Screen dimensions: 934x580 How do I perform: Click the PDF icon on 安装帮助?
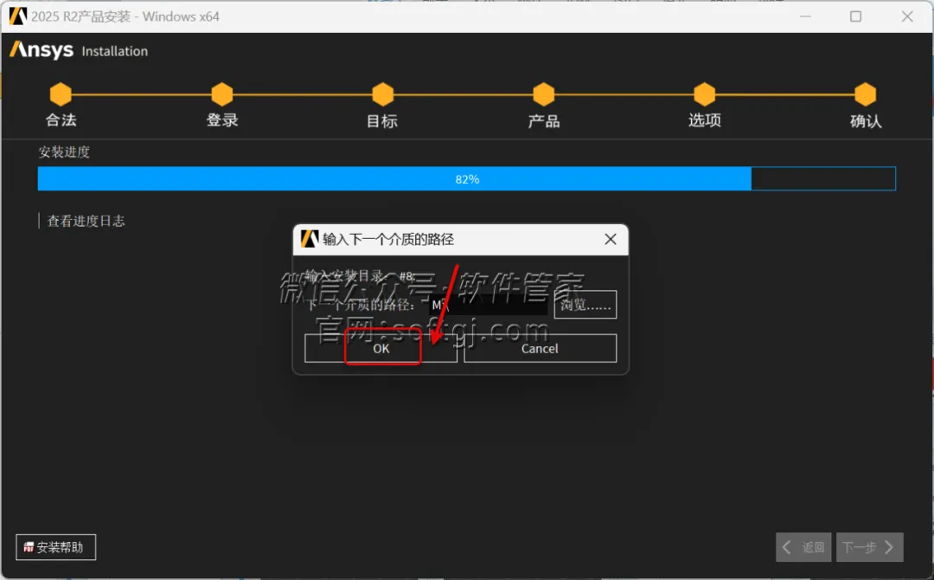29,547
